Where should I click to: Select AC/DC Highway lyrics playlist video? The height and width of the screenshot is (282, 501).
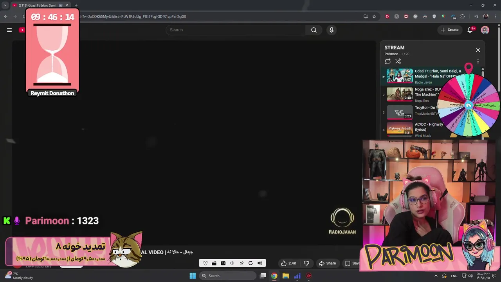pyautogui.click(x=400, y=129)
